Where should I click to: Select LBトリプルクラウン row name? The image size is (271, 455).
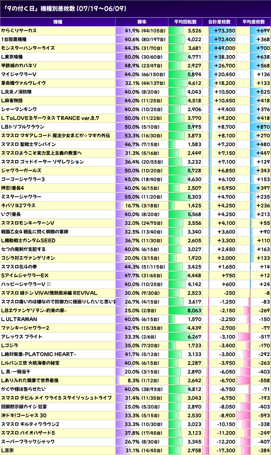point(23,127)
